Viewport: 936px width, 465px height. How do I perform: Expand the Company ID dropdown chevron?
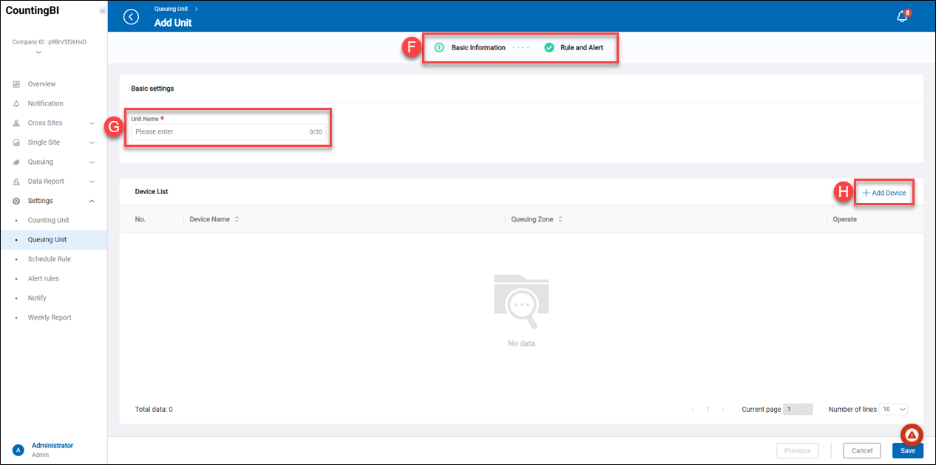(38, 52)
